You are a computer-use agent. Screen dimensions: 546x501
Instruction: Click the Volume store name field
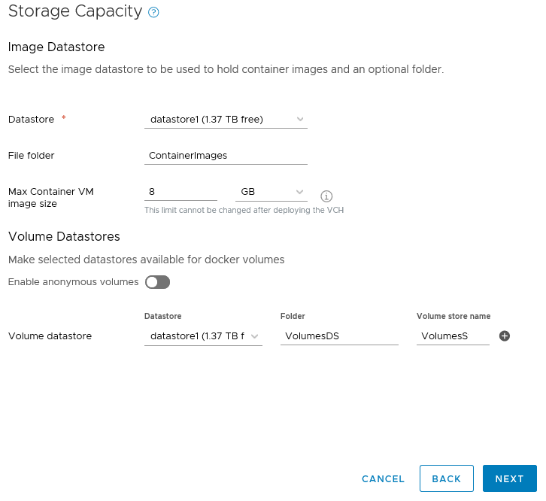(x=453, y=336)
